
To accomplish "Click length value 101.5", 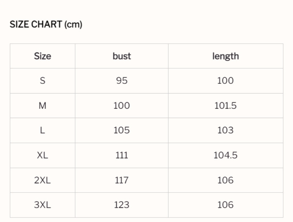I will coord(225,106).
